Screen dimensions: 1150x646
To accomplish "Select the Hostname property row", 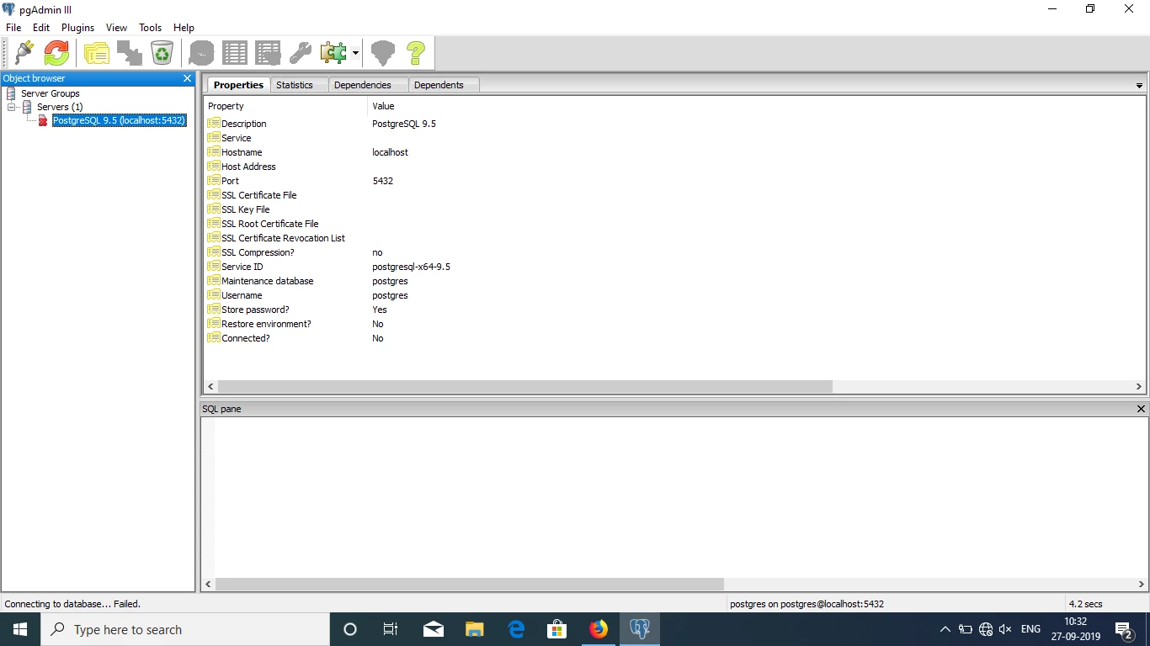I will click(x=673, y=152).
